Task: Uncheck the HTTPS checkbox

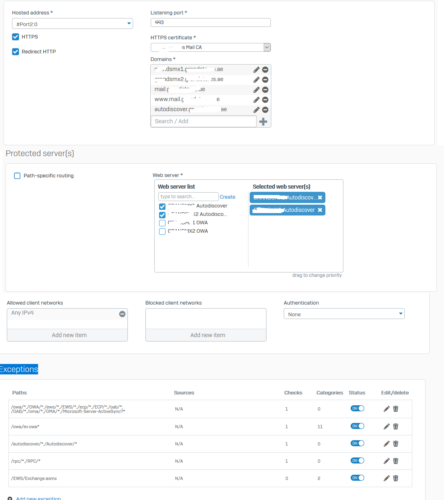Action: pos(16,37)
